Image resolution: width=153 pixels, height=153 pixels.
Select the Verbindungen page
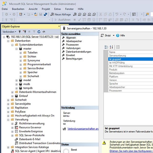coord(73,48)
